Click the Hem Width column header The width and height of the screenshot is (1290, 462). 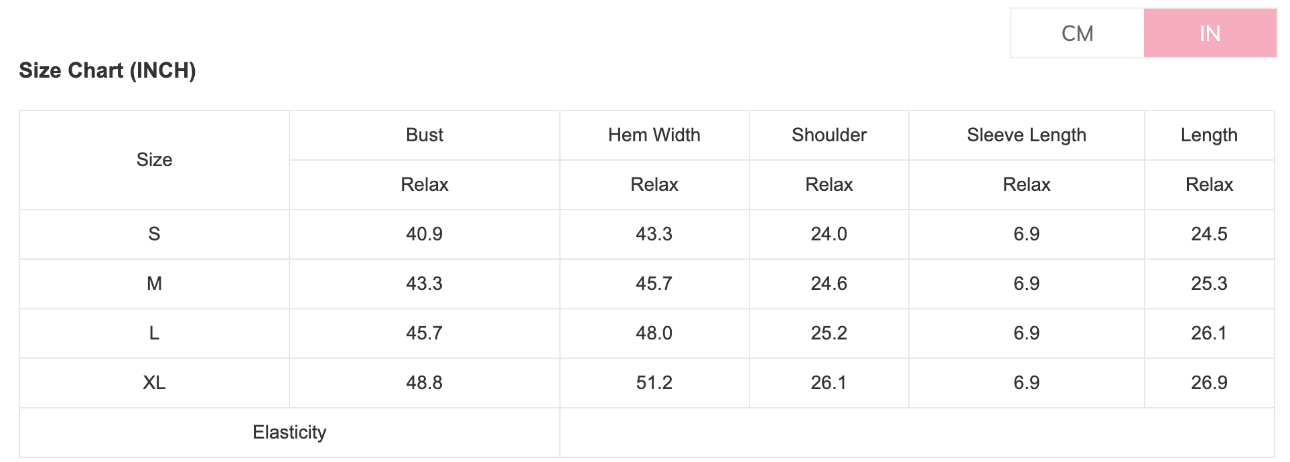click(654, 135)
